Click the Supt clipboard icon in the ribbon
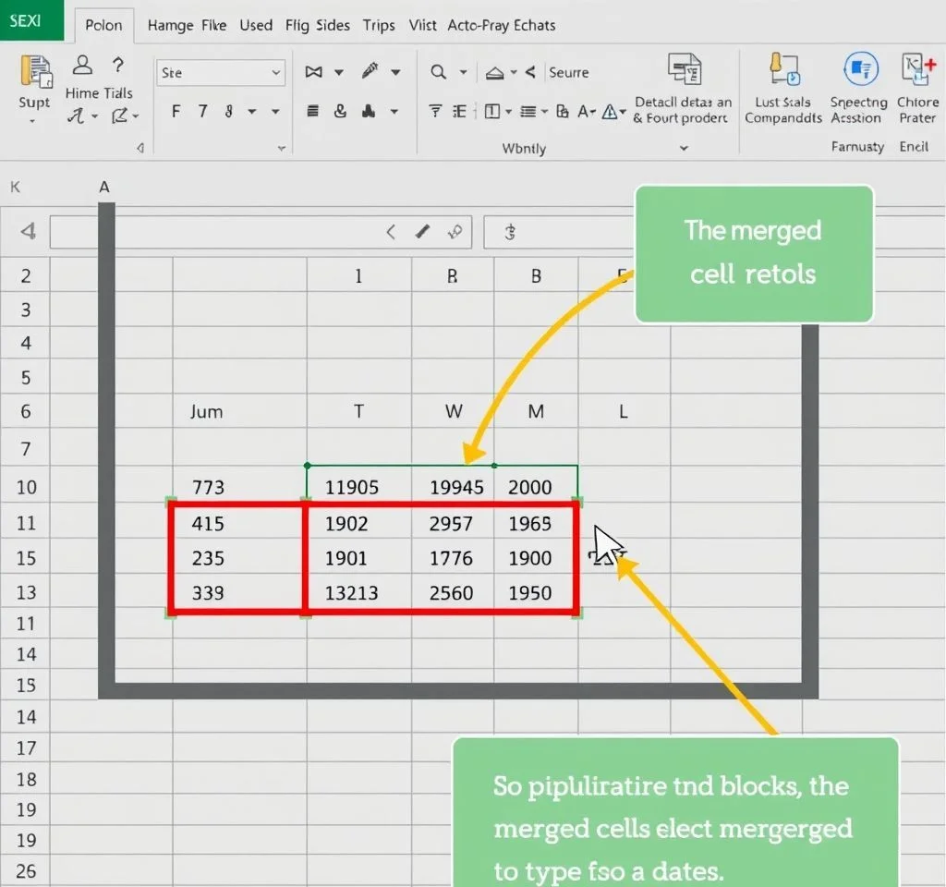946x887 pixels. (34, 74)
